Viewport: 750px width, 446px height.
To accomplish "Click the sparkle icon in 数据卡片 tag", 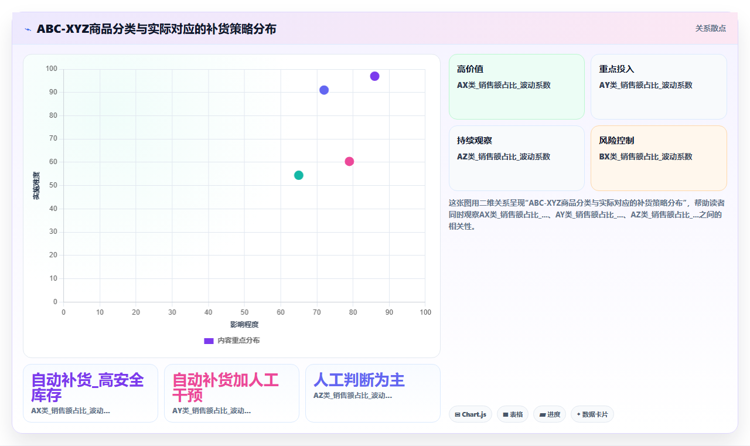I will [x=578, y=414].
